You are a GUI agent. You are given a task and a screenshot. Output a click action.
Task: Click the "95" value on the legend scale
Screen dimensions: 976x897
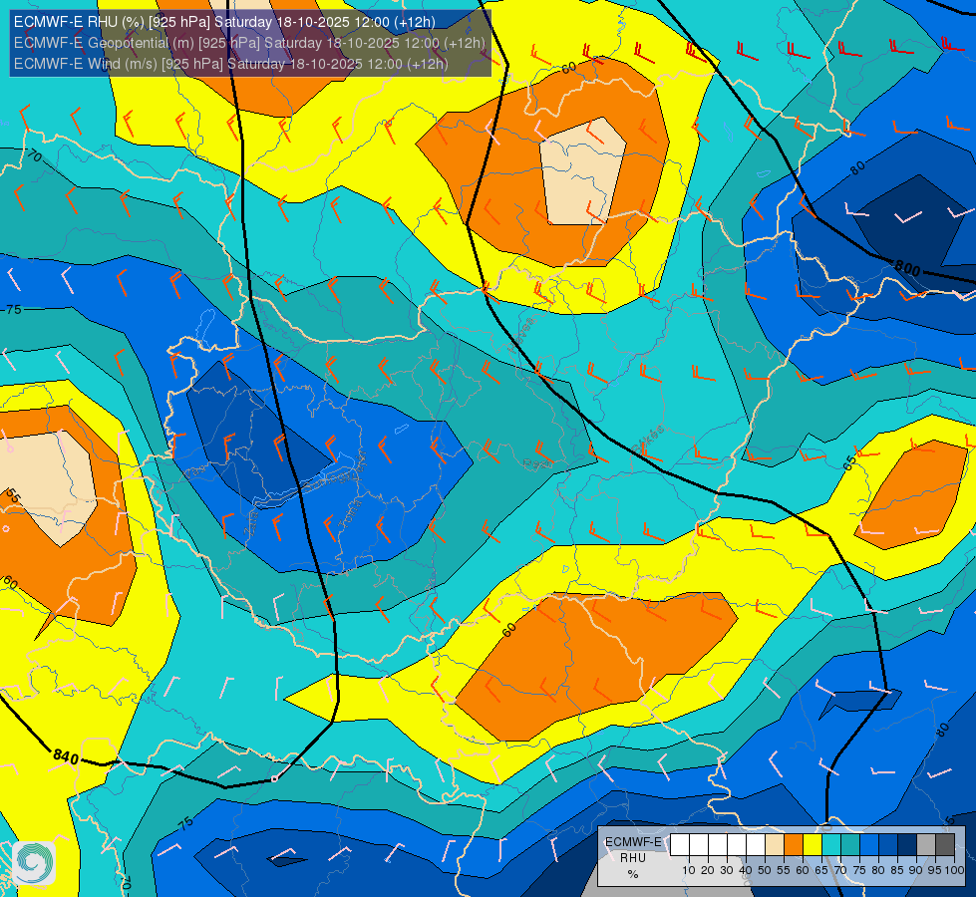click(934, 870)
